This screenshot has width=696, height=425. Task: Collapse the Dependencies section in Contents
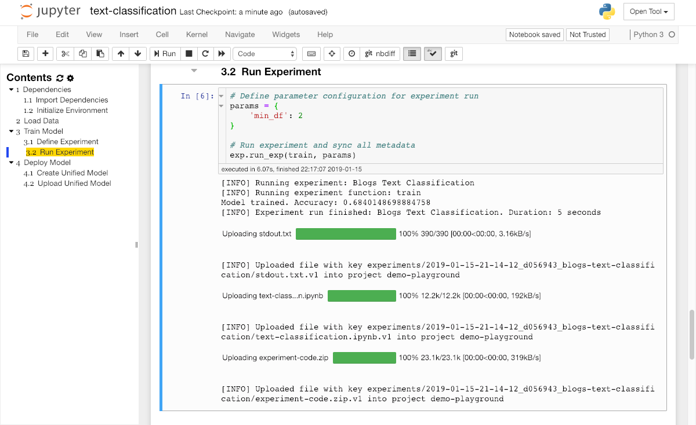click(11, 90)
